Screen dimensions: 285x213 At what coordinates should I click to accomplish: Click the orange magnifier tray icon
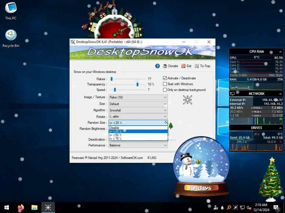[x=229, y=207]
